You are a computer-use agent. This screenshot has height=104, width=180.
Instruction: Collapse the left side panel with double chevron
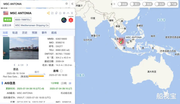72,4
